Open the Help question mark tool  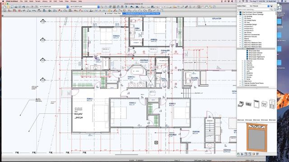click(x=126, y=7)
